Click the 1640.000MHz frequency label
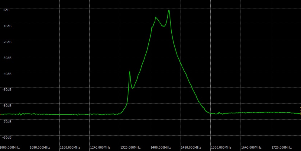Screen dimensions: 301x151 coord(251,148)
